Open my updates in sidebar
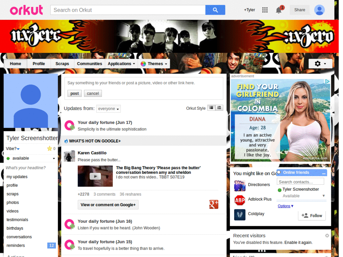The image size is (343, 257). click(x=17, y=177)
